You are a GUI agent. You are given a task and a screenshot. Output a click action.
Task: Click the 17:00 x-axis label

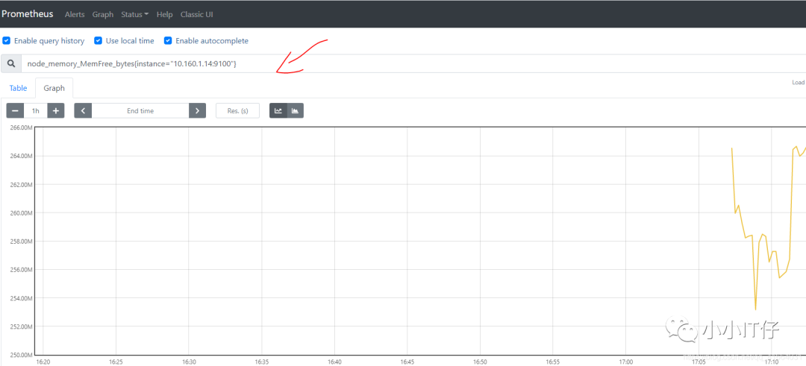pyautogui.click(x=625, y=362)
